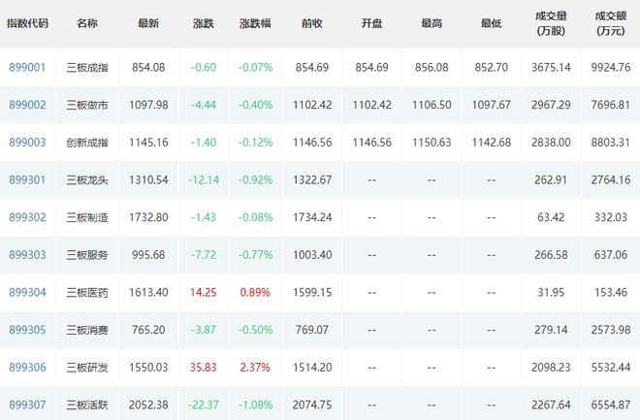Click previous close 854.69 in 前收 column
The width and height of the screenshot is (640, 420).
[x=312, y=67]
